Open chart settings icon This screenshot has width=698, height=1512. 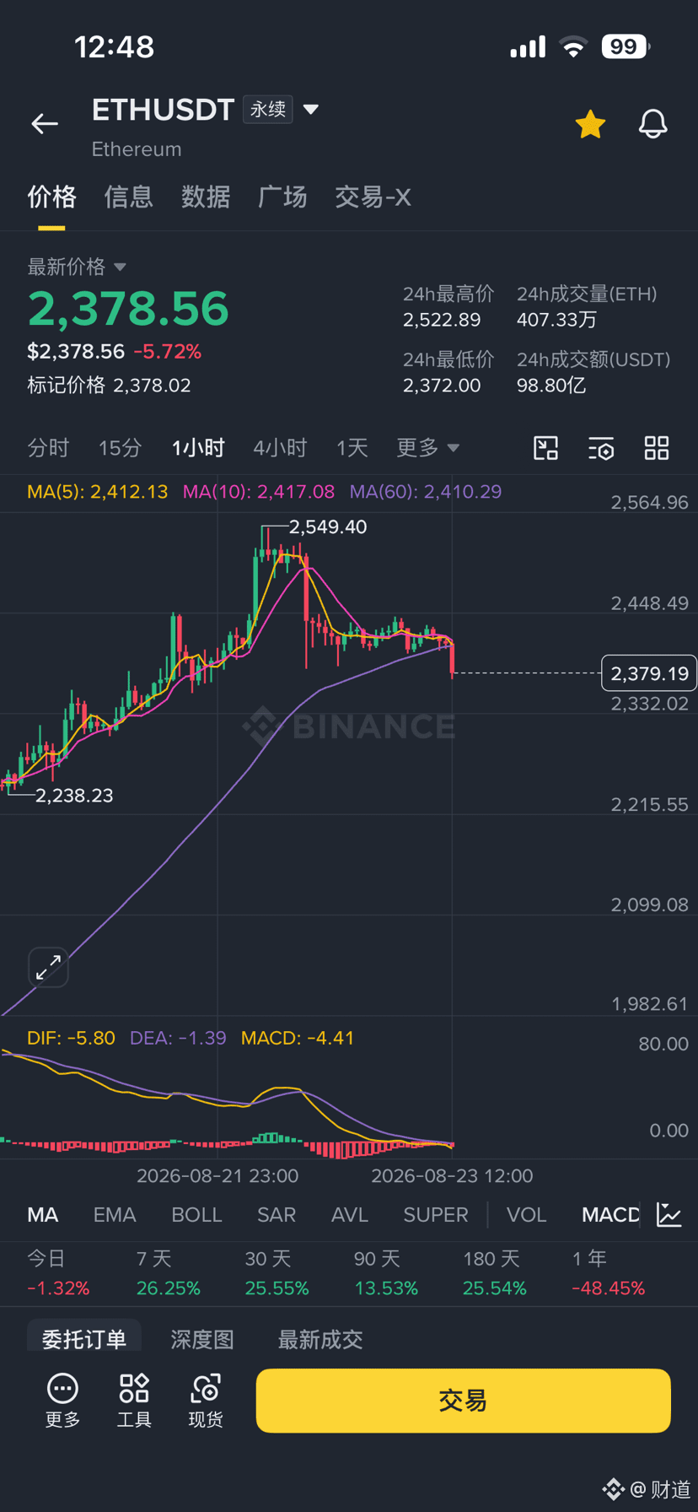click(601, 448)
